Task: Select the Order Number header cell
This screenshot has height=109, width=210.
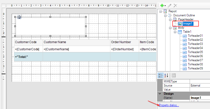Action: [x=125, y=42]
